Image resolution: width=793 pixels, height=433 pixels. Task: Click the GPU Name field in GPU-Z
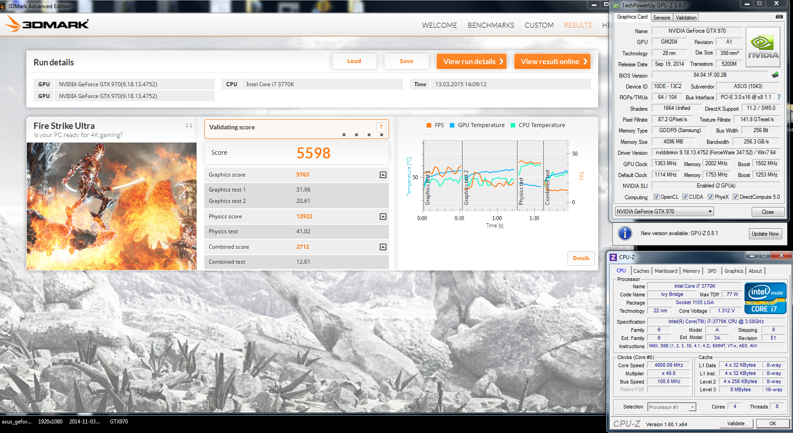pyautogui.click(x=697, y=31)
